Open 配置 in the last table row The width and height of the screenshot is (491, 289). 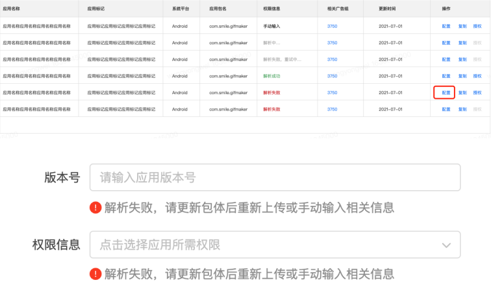click(446, 109)
